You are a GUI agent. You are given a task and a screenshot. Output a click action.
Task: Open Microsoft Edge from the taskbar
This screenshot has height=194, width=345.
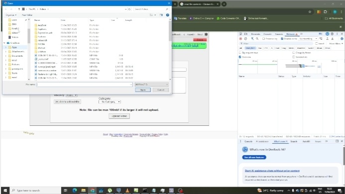pos(75,190)
